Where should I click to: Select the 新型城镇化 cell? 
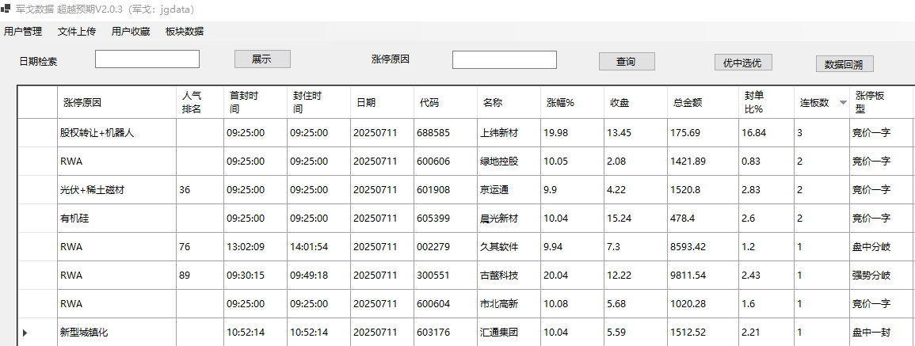pyautogui.click(x=117, y=333)
